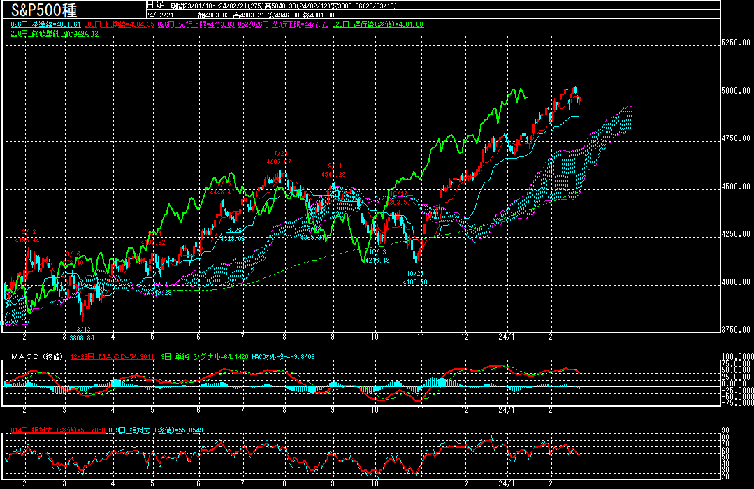Click the 200日 終値単純 MA=4494.13 legend
Screen dimensions: 754x489
(55, 34)
